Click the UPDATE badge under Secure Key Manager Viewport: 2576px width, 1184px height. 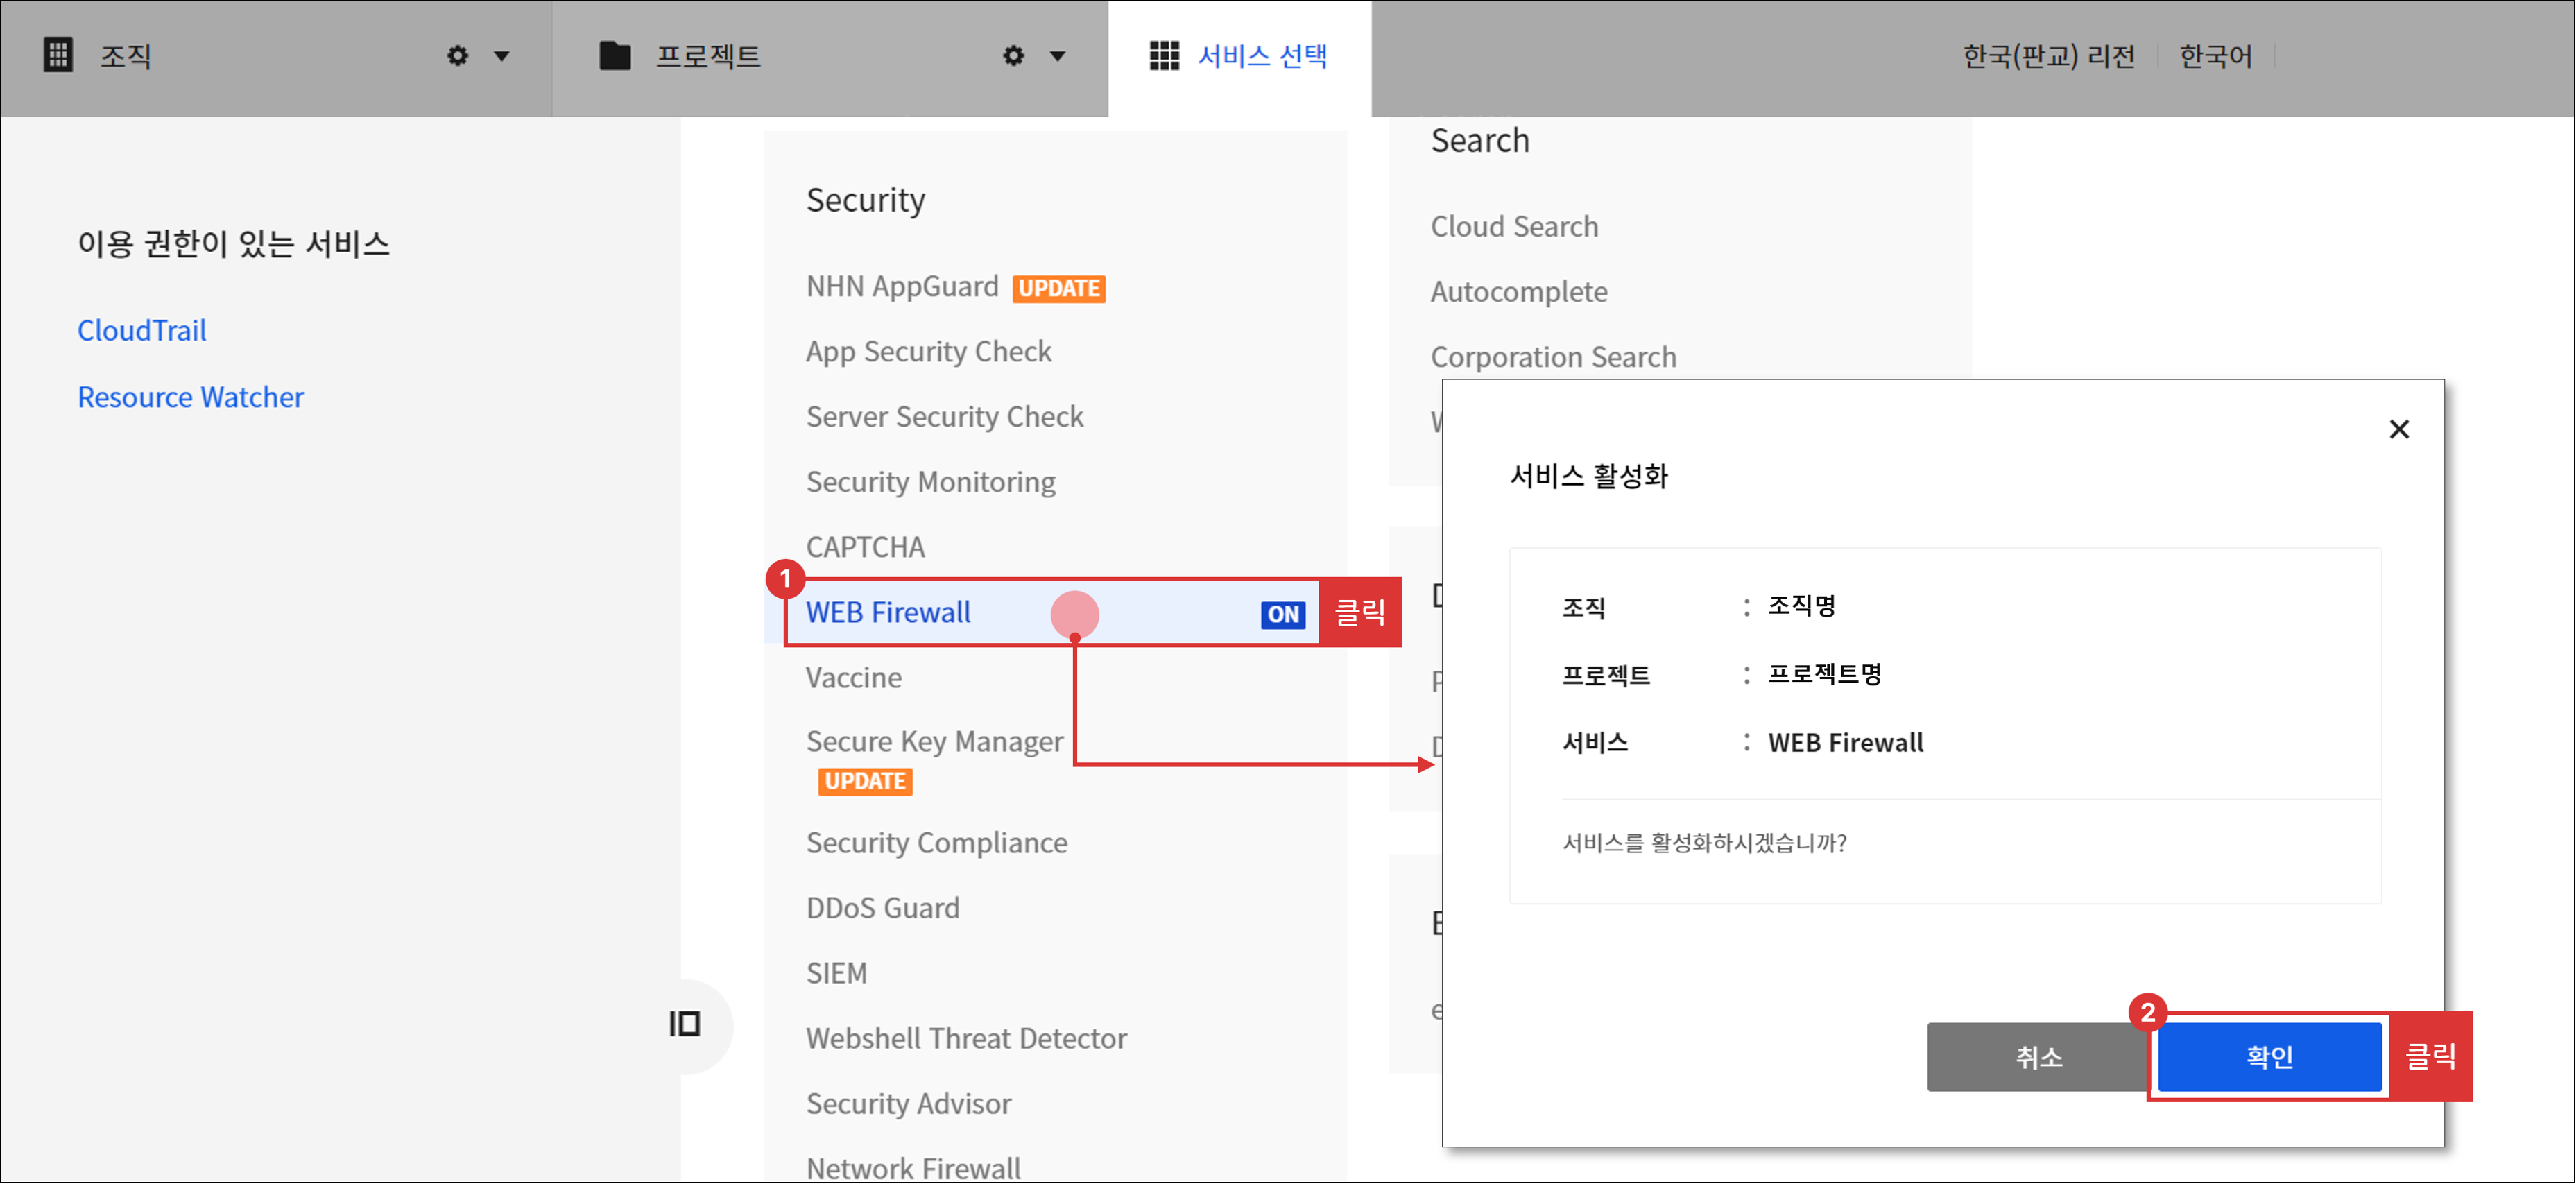pos(864,781)
